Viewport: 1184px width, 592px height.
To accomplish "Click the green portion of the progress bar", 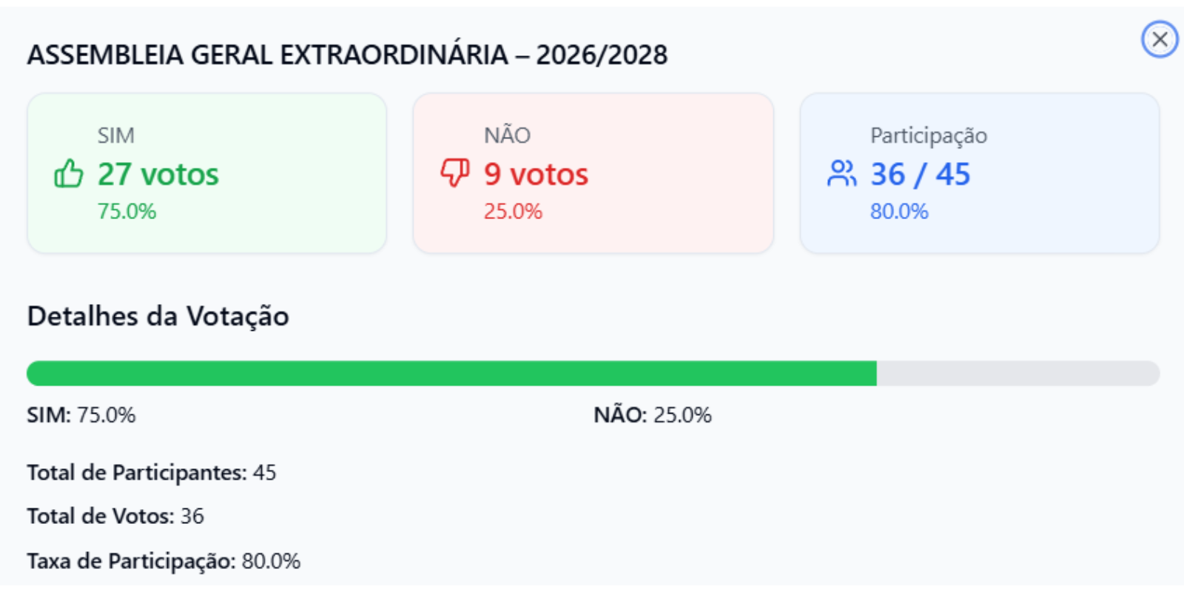I will click(451, 374).
